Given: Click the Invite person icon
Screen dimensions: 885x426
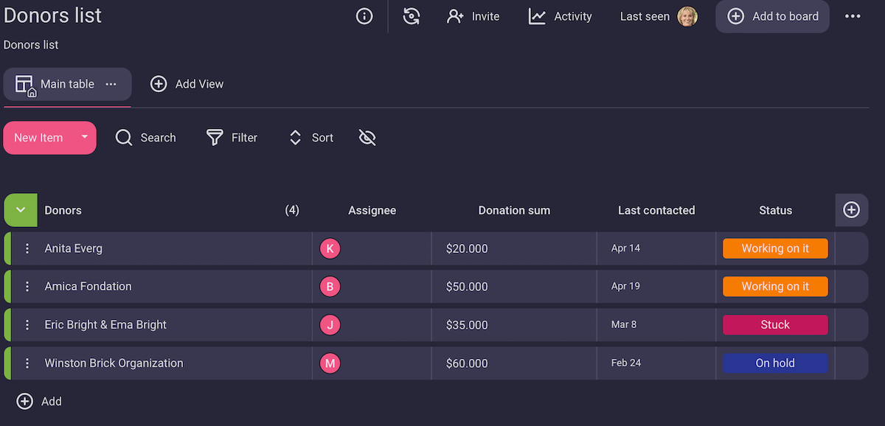Looking at the screenshot, I should coord(455,16).
